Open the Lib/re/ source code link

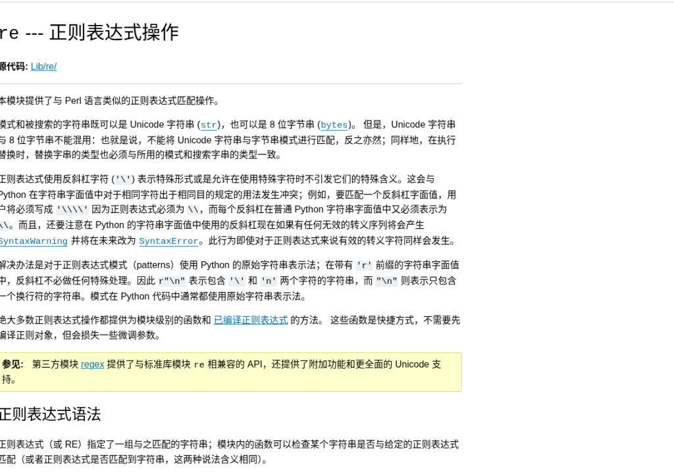coord(43,66)
